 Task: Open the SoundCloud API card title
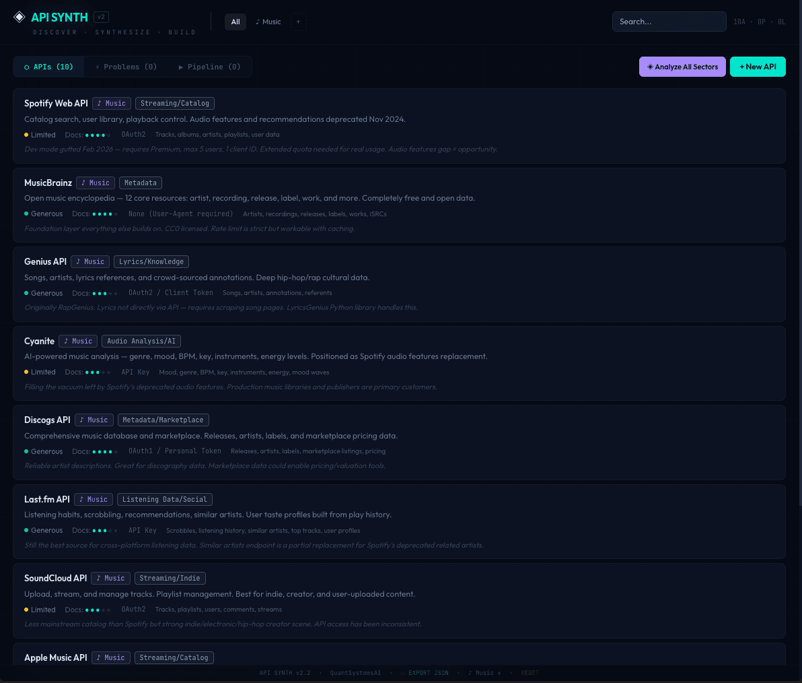click(56, 578)
